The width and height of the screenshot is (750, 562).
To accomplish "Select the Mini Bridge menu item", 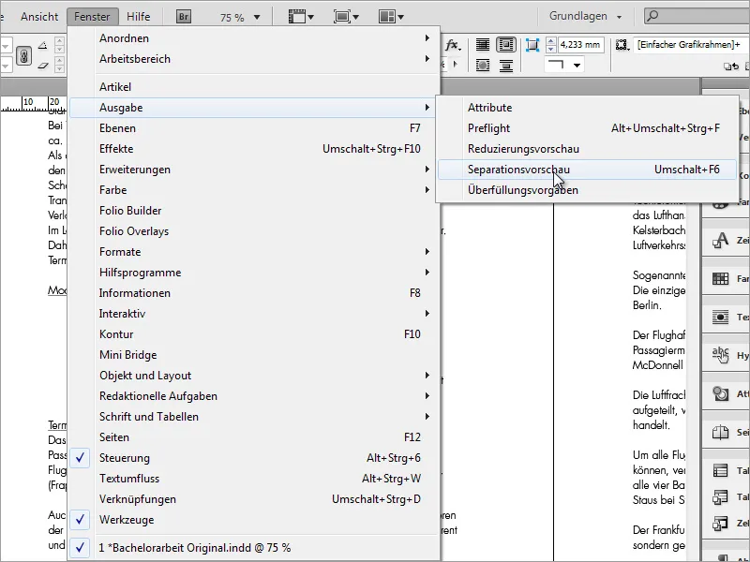I will (x=254, y=355).
